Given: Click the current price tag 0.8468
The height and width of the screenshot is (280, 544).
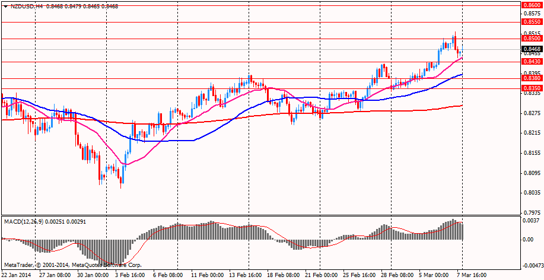Looking at the screenshot, I should coord(532,49).
